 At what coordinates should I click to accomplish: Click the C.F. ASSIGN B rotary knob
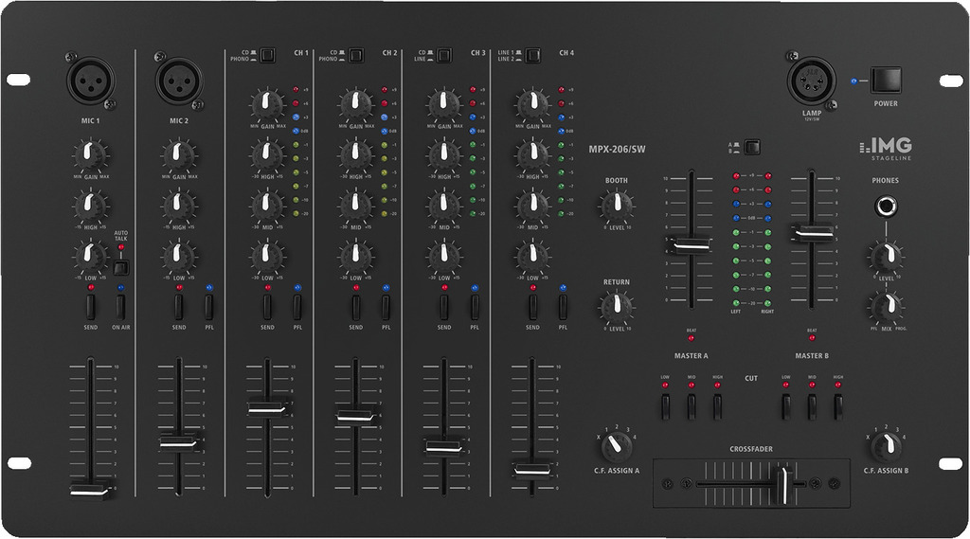885,443
